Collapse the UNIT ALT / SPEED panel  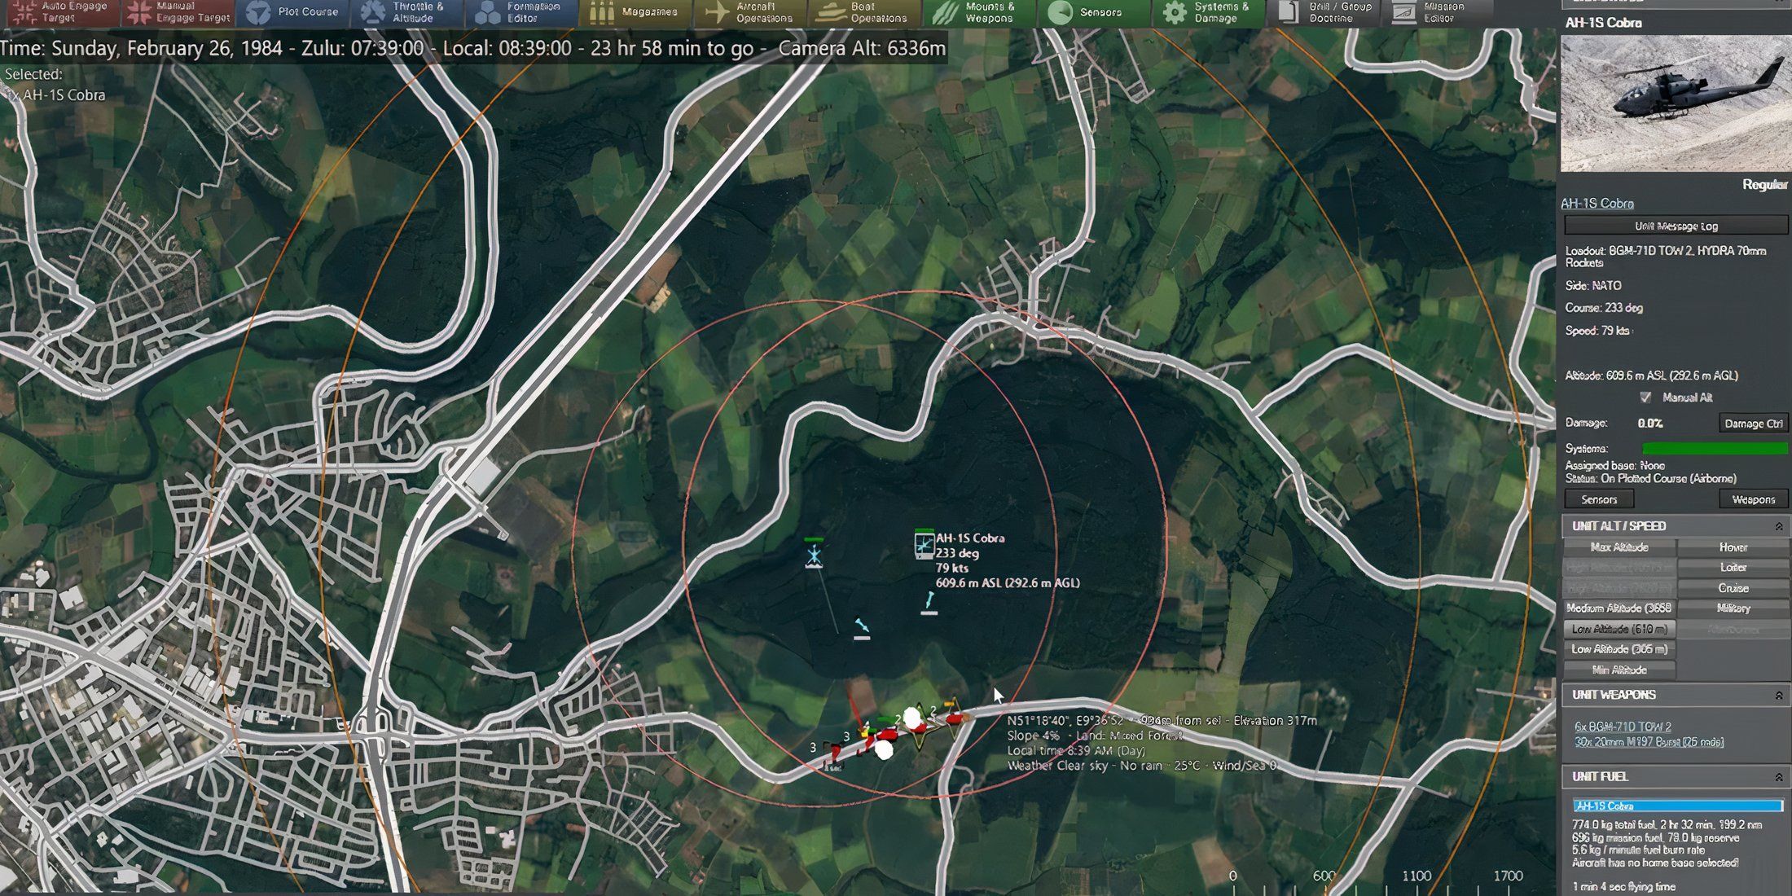click(x=1779, y=526)
